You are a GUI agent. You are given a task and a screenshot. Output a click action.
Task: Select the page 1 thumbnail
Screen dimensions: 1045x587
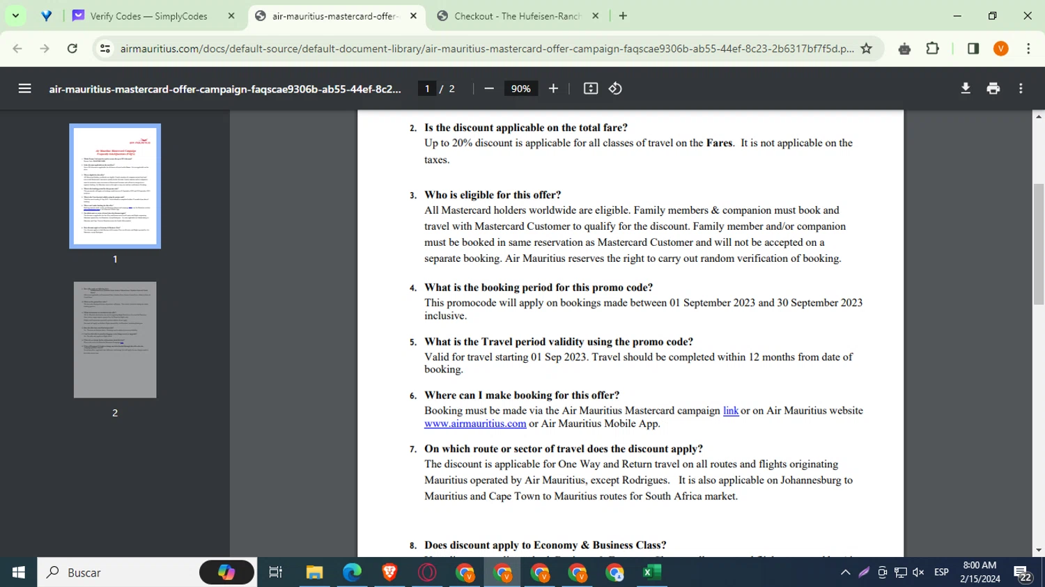pyautogui.click(x=115, y=186)
